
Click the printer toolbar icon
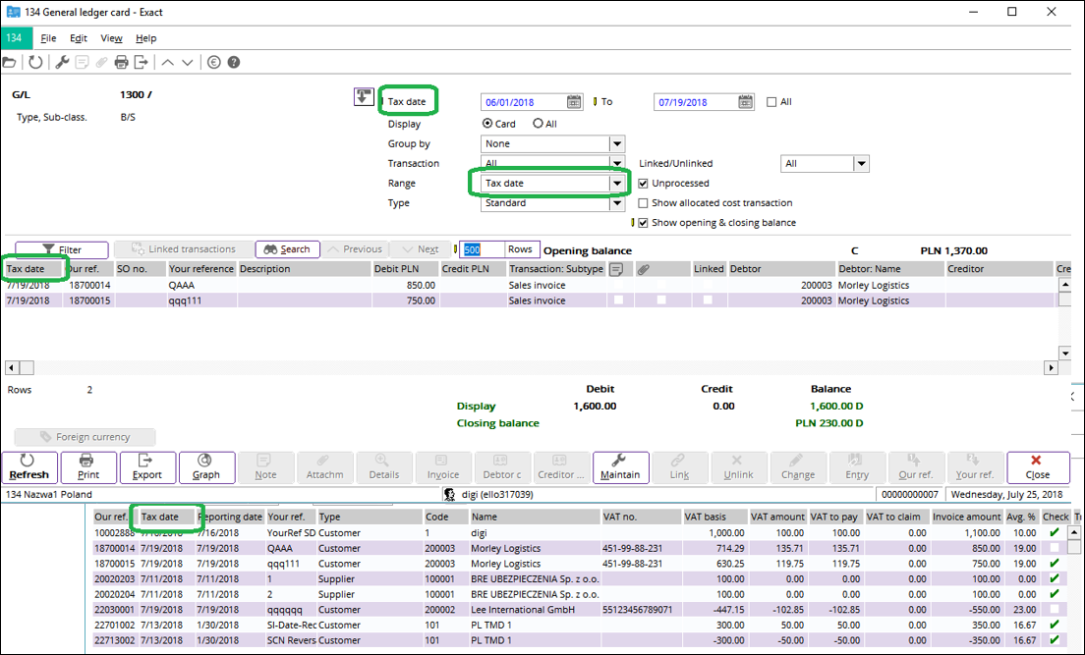click(121, 62)
